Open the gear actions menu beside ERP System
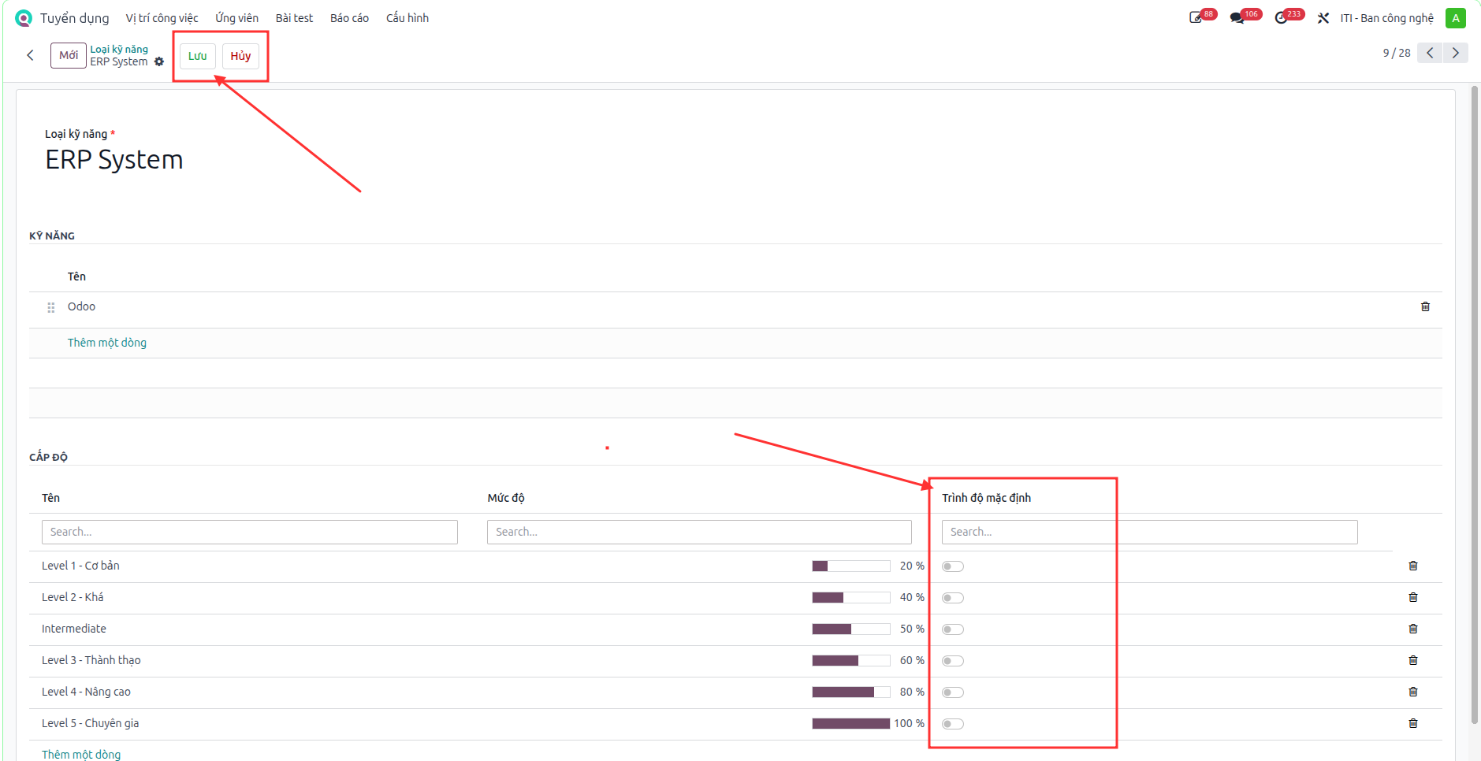1481x761 pixels. click(159, 61)
